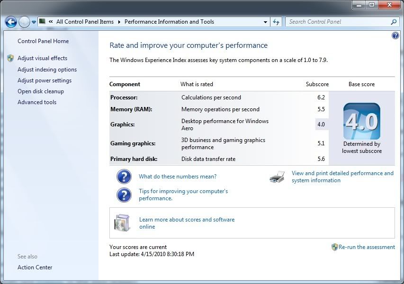The image size is (404, 284).
Task: Click the software box icon beside Learn more
Action: (122, 223)
